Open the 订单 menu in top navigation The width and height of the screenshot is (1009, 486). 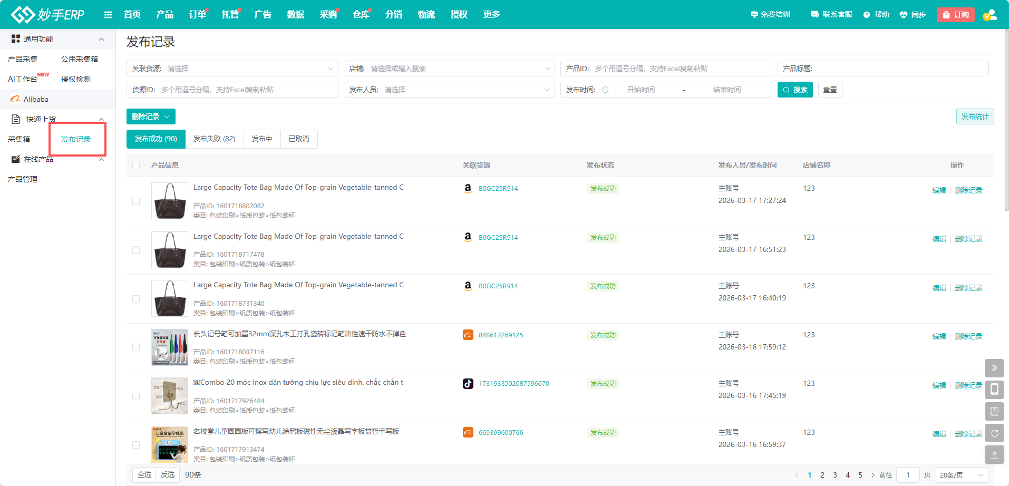tap(197, 15)
